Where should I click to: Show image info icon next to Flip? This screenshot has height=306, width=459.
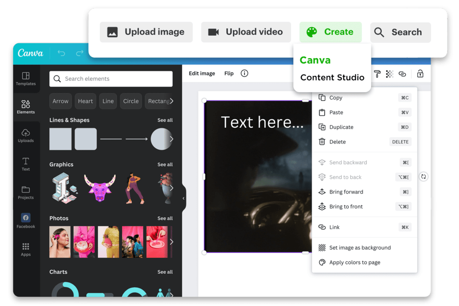[244, 73]
